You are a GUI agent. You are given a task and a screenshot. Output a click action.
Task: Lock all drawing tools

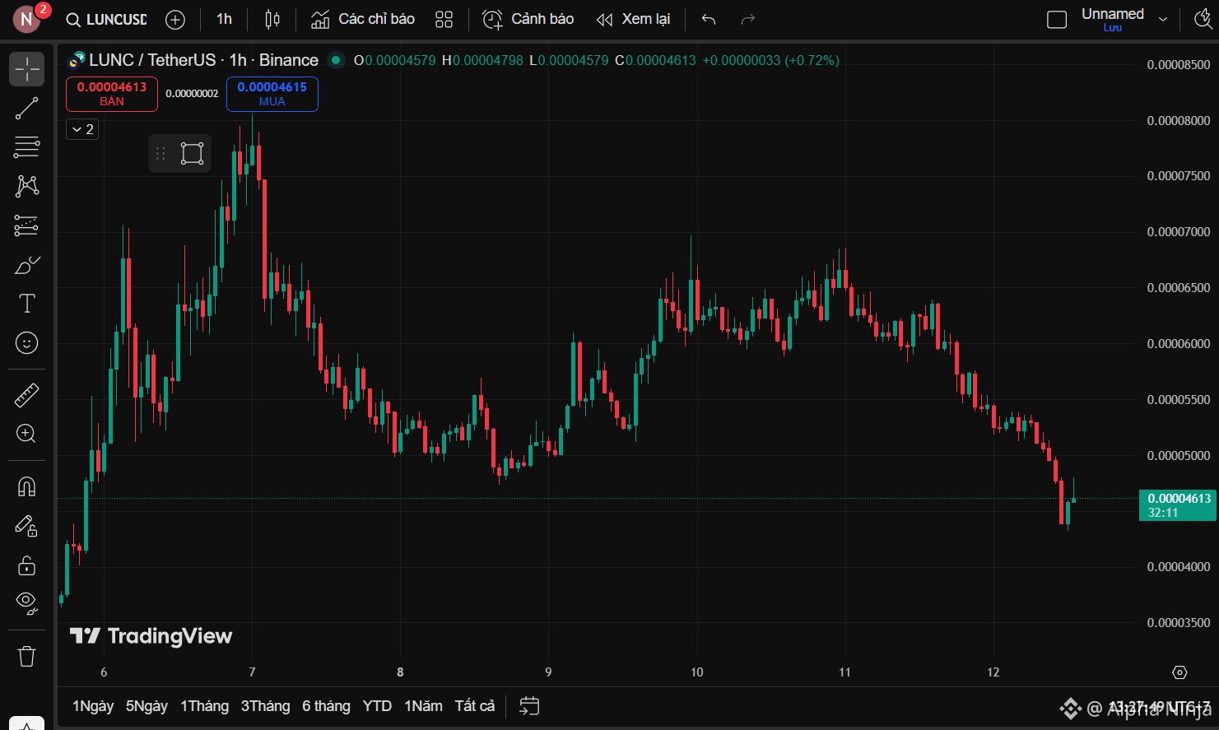coord(26,565)
